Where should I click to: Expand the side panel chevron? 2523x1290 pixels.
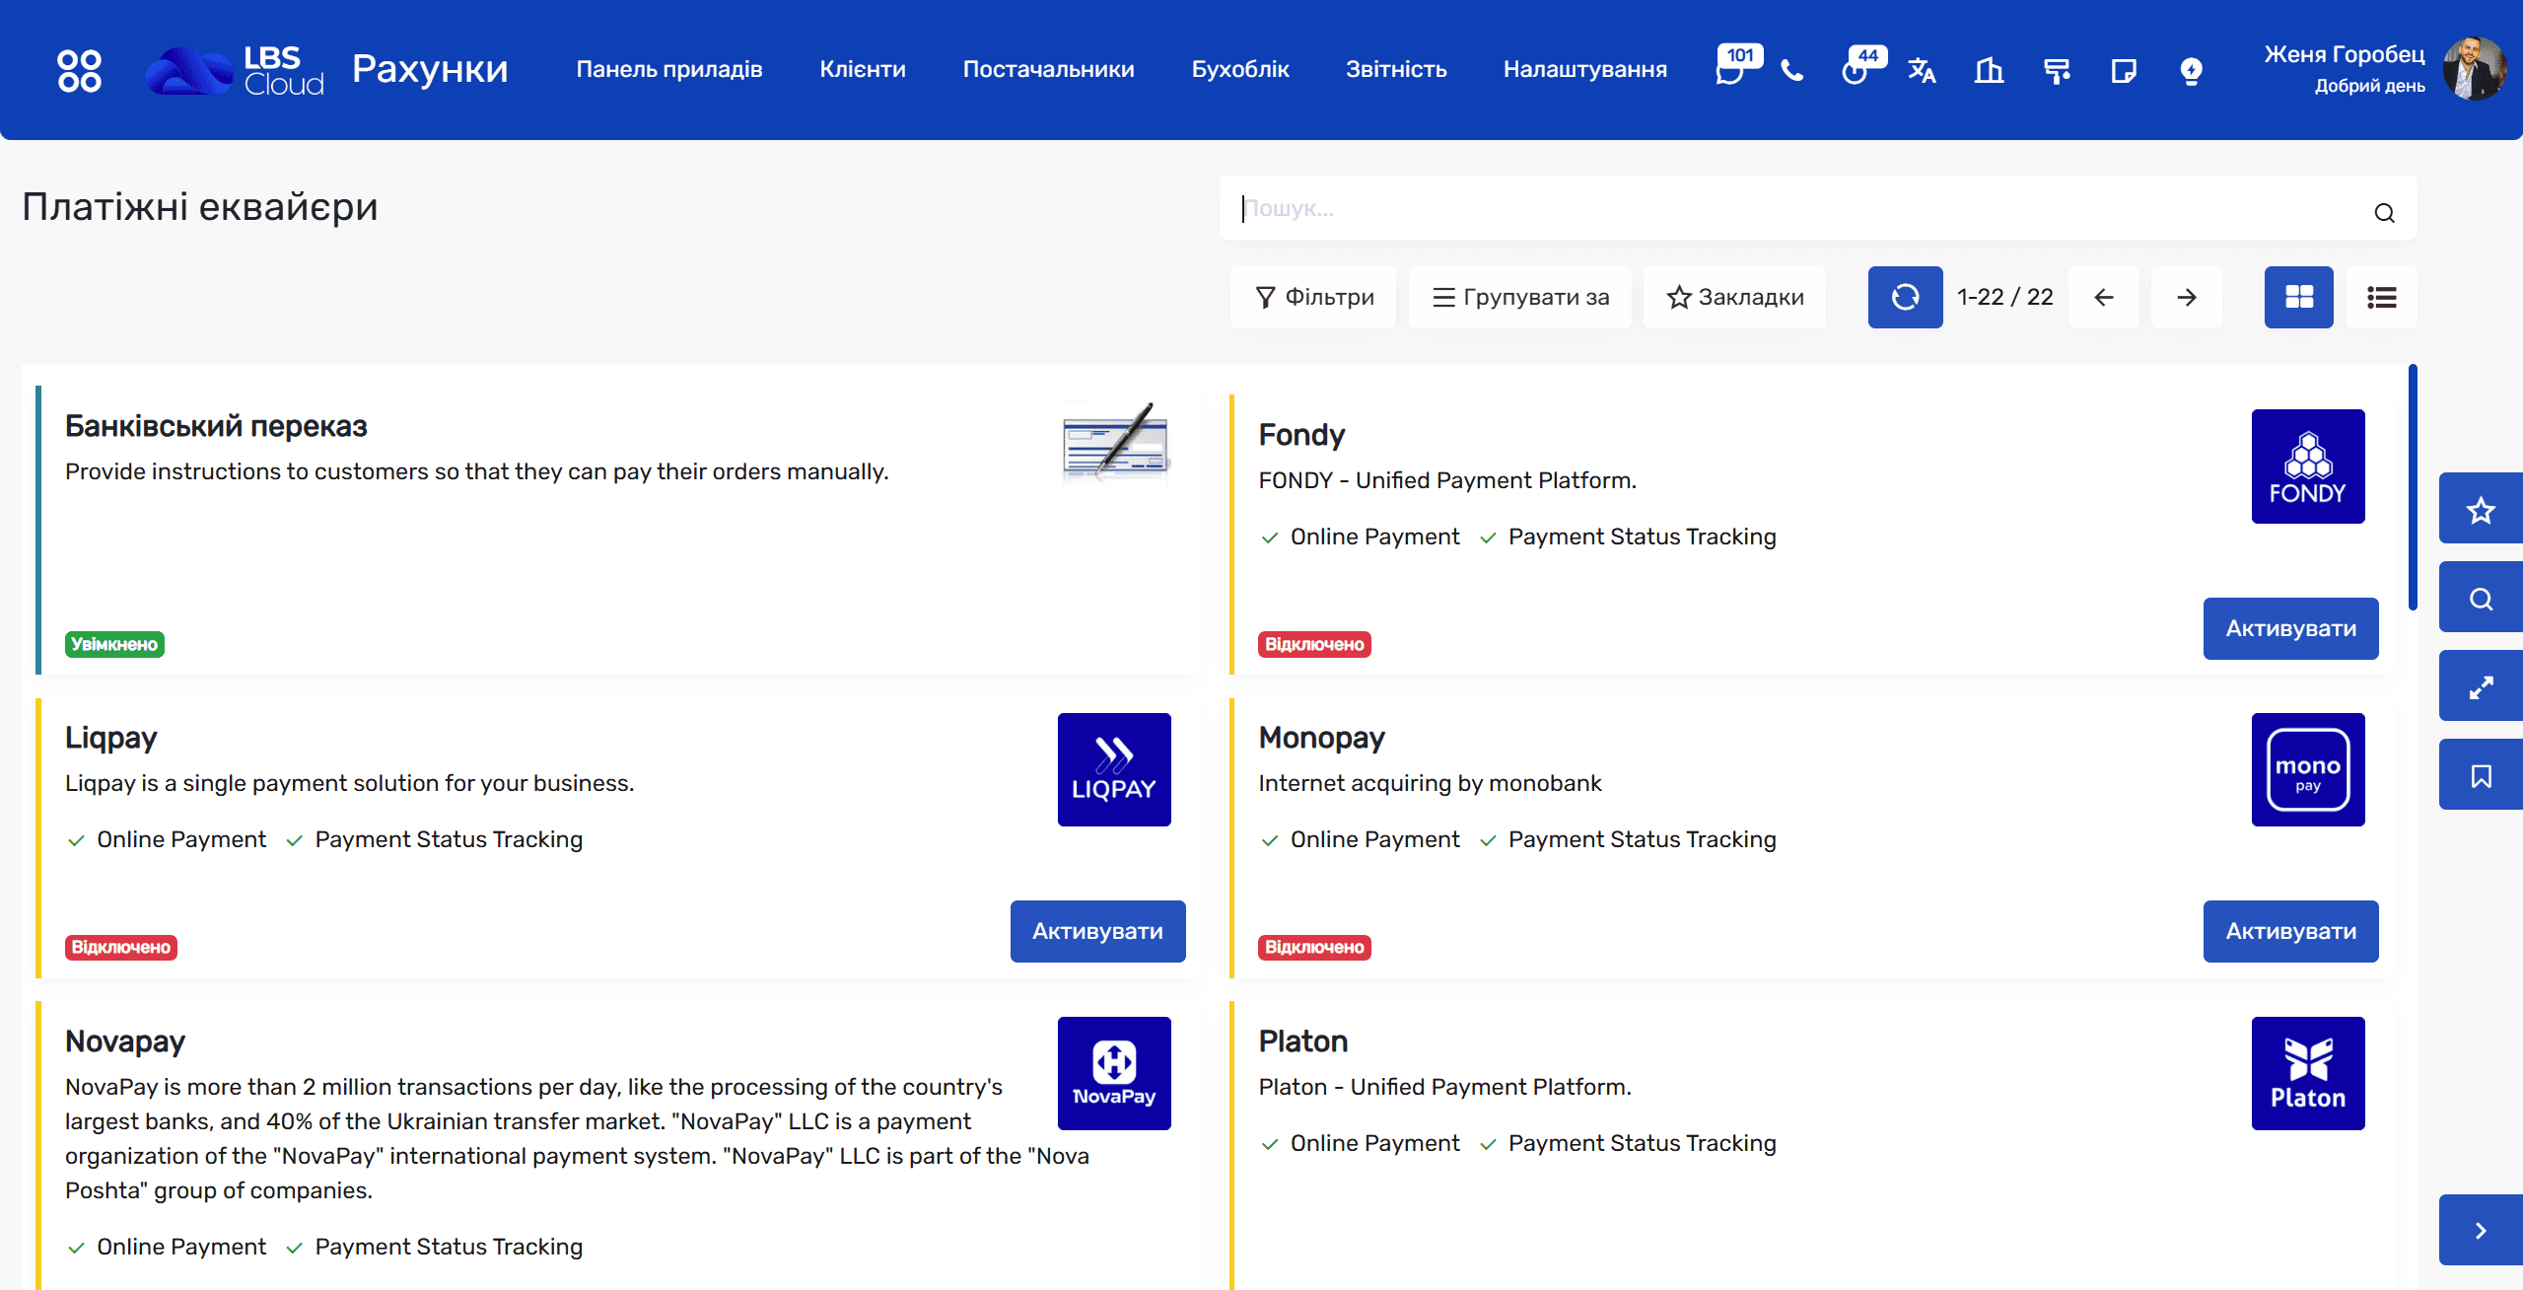pos(2481,1230)
